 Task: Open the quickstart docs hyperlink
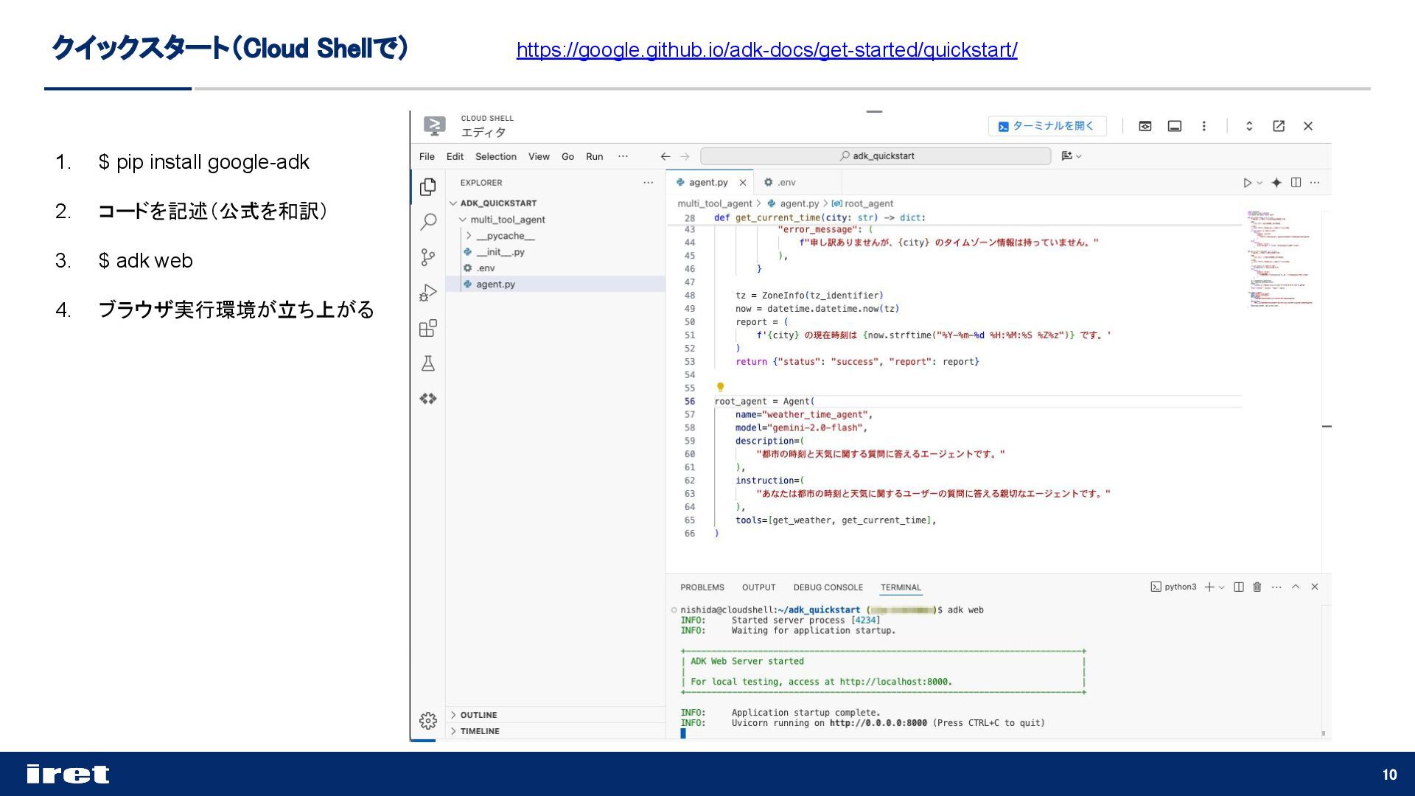pos(766,49)
